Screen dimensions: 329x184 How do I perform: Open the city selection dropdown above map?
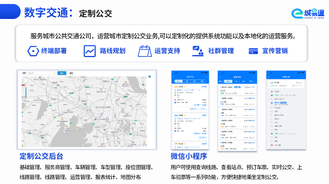[42, 73]
